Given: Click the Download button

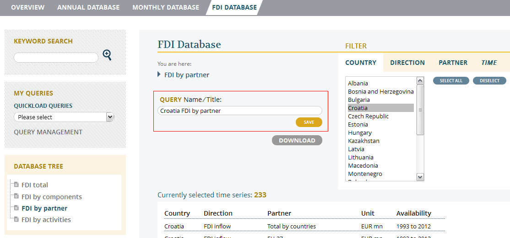Looking at the screenshot, I should tap(297, 140).
